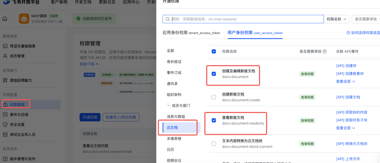380x163 pixels.
Task: Open 开发文档 in top navigation
Action: [83, 2]
